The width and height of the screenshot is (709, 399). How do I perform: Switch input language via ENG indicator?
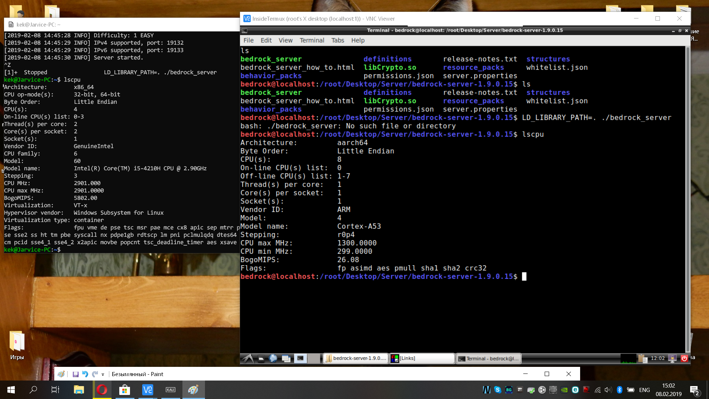coord(644,390)
